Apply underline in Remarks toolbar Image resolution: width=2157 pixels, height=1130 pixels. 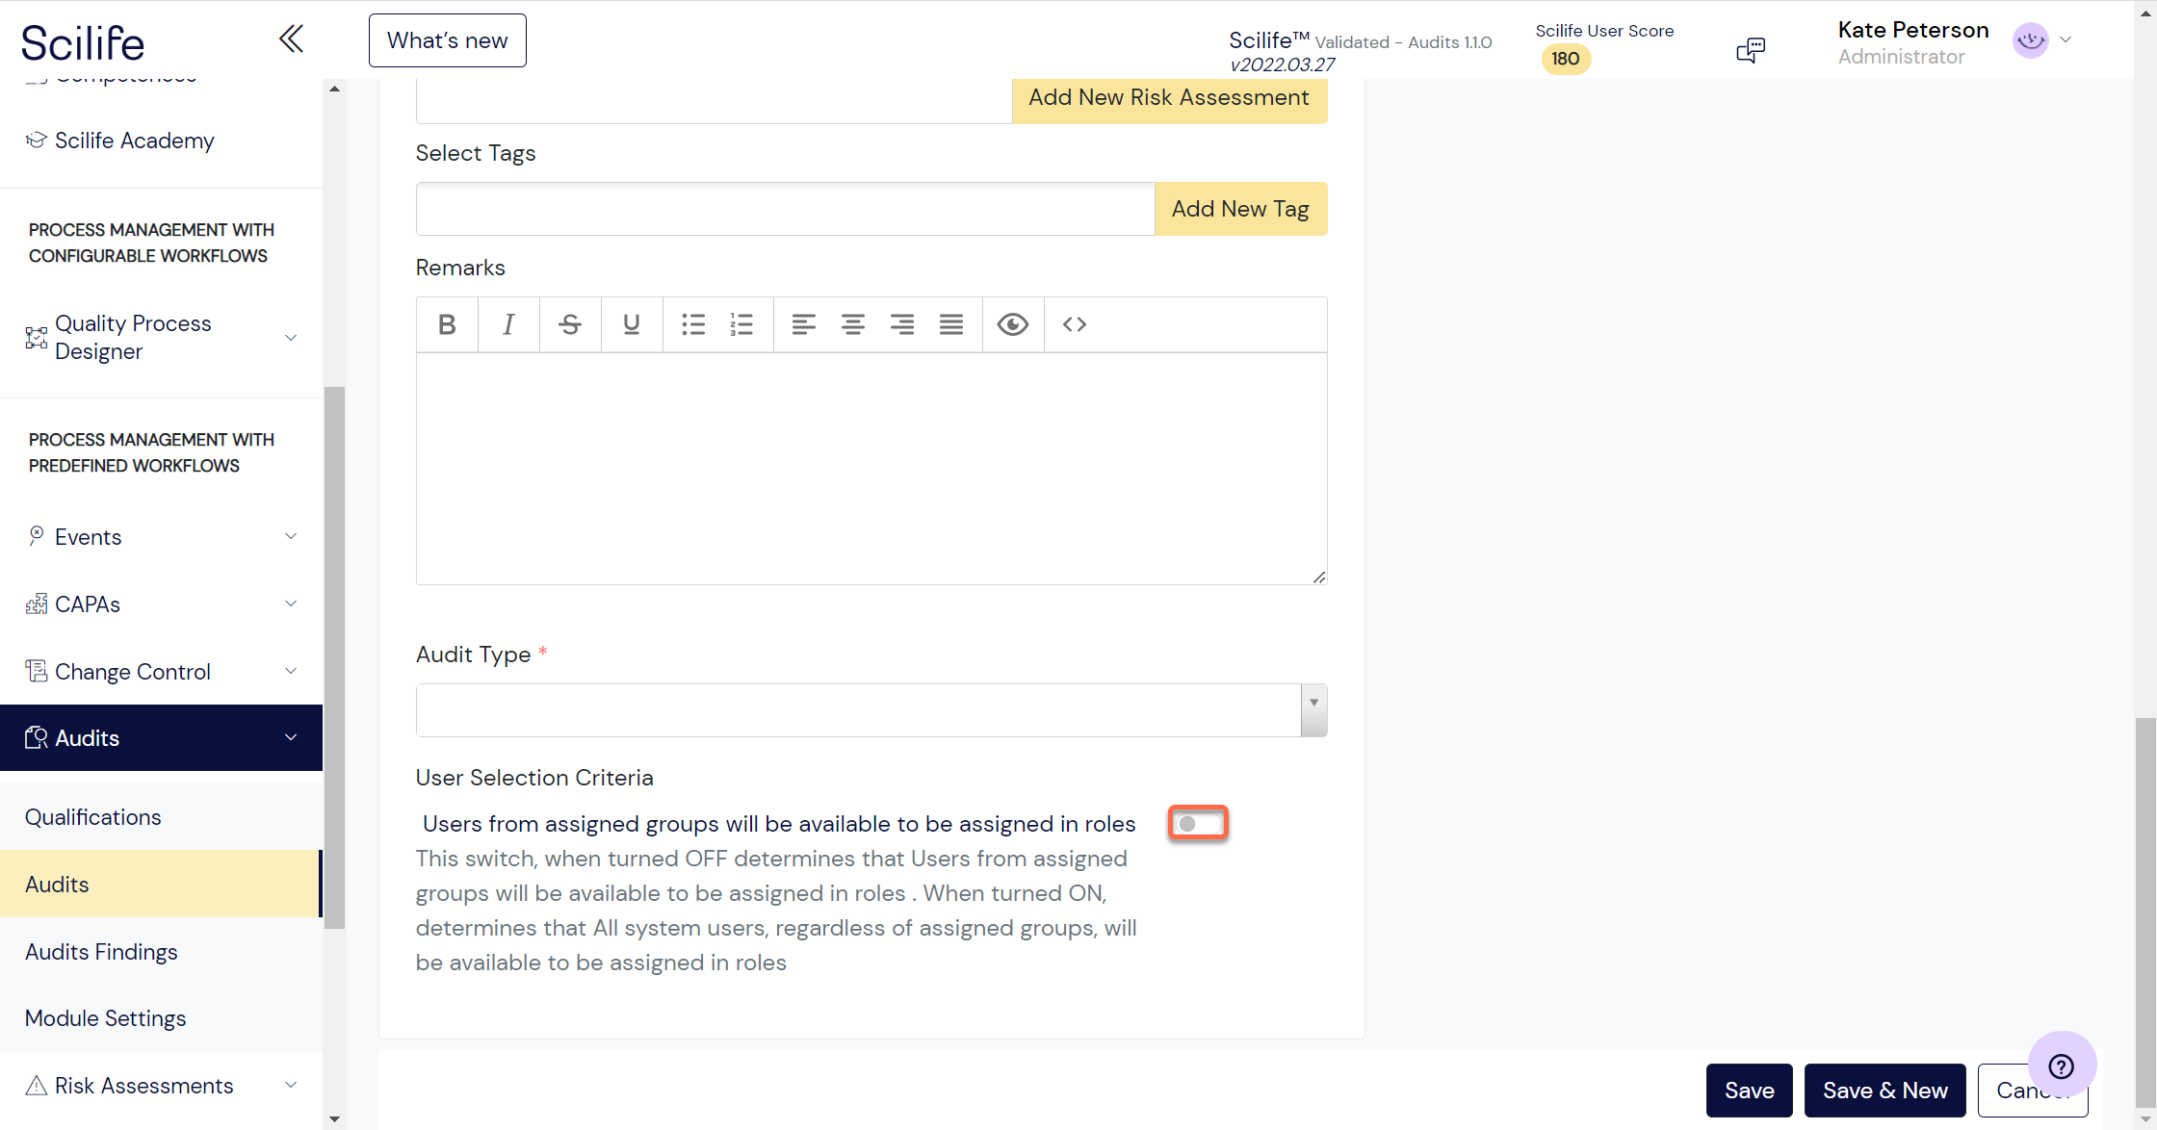click(x=632, y=324)
